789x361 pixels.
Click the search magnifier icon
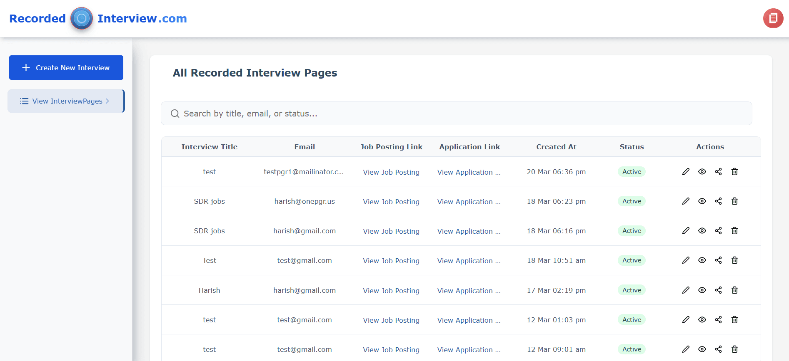click(x=175, y=114)
